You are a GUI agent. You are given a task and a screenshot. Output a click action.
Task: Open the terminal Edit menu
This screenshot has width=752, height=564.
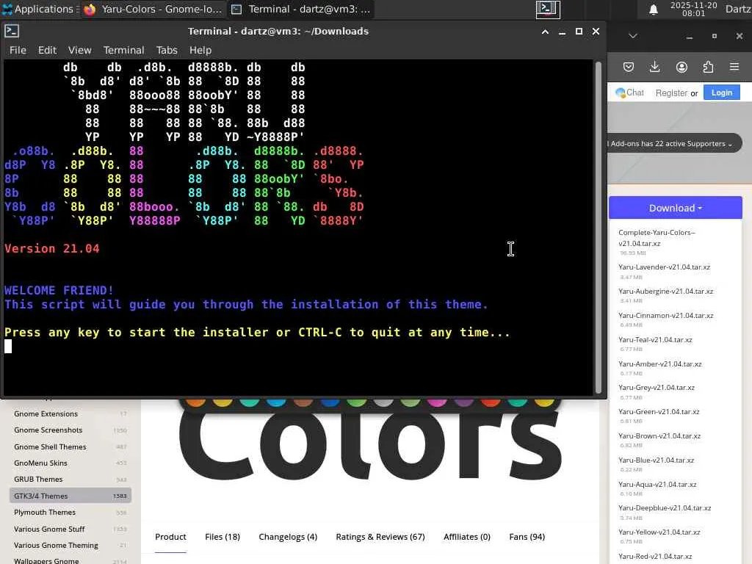click(x=47, y=50)
